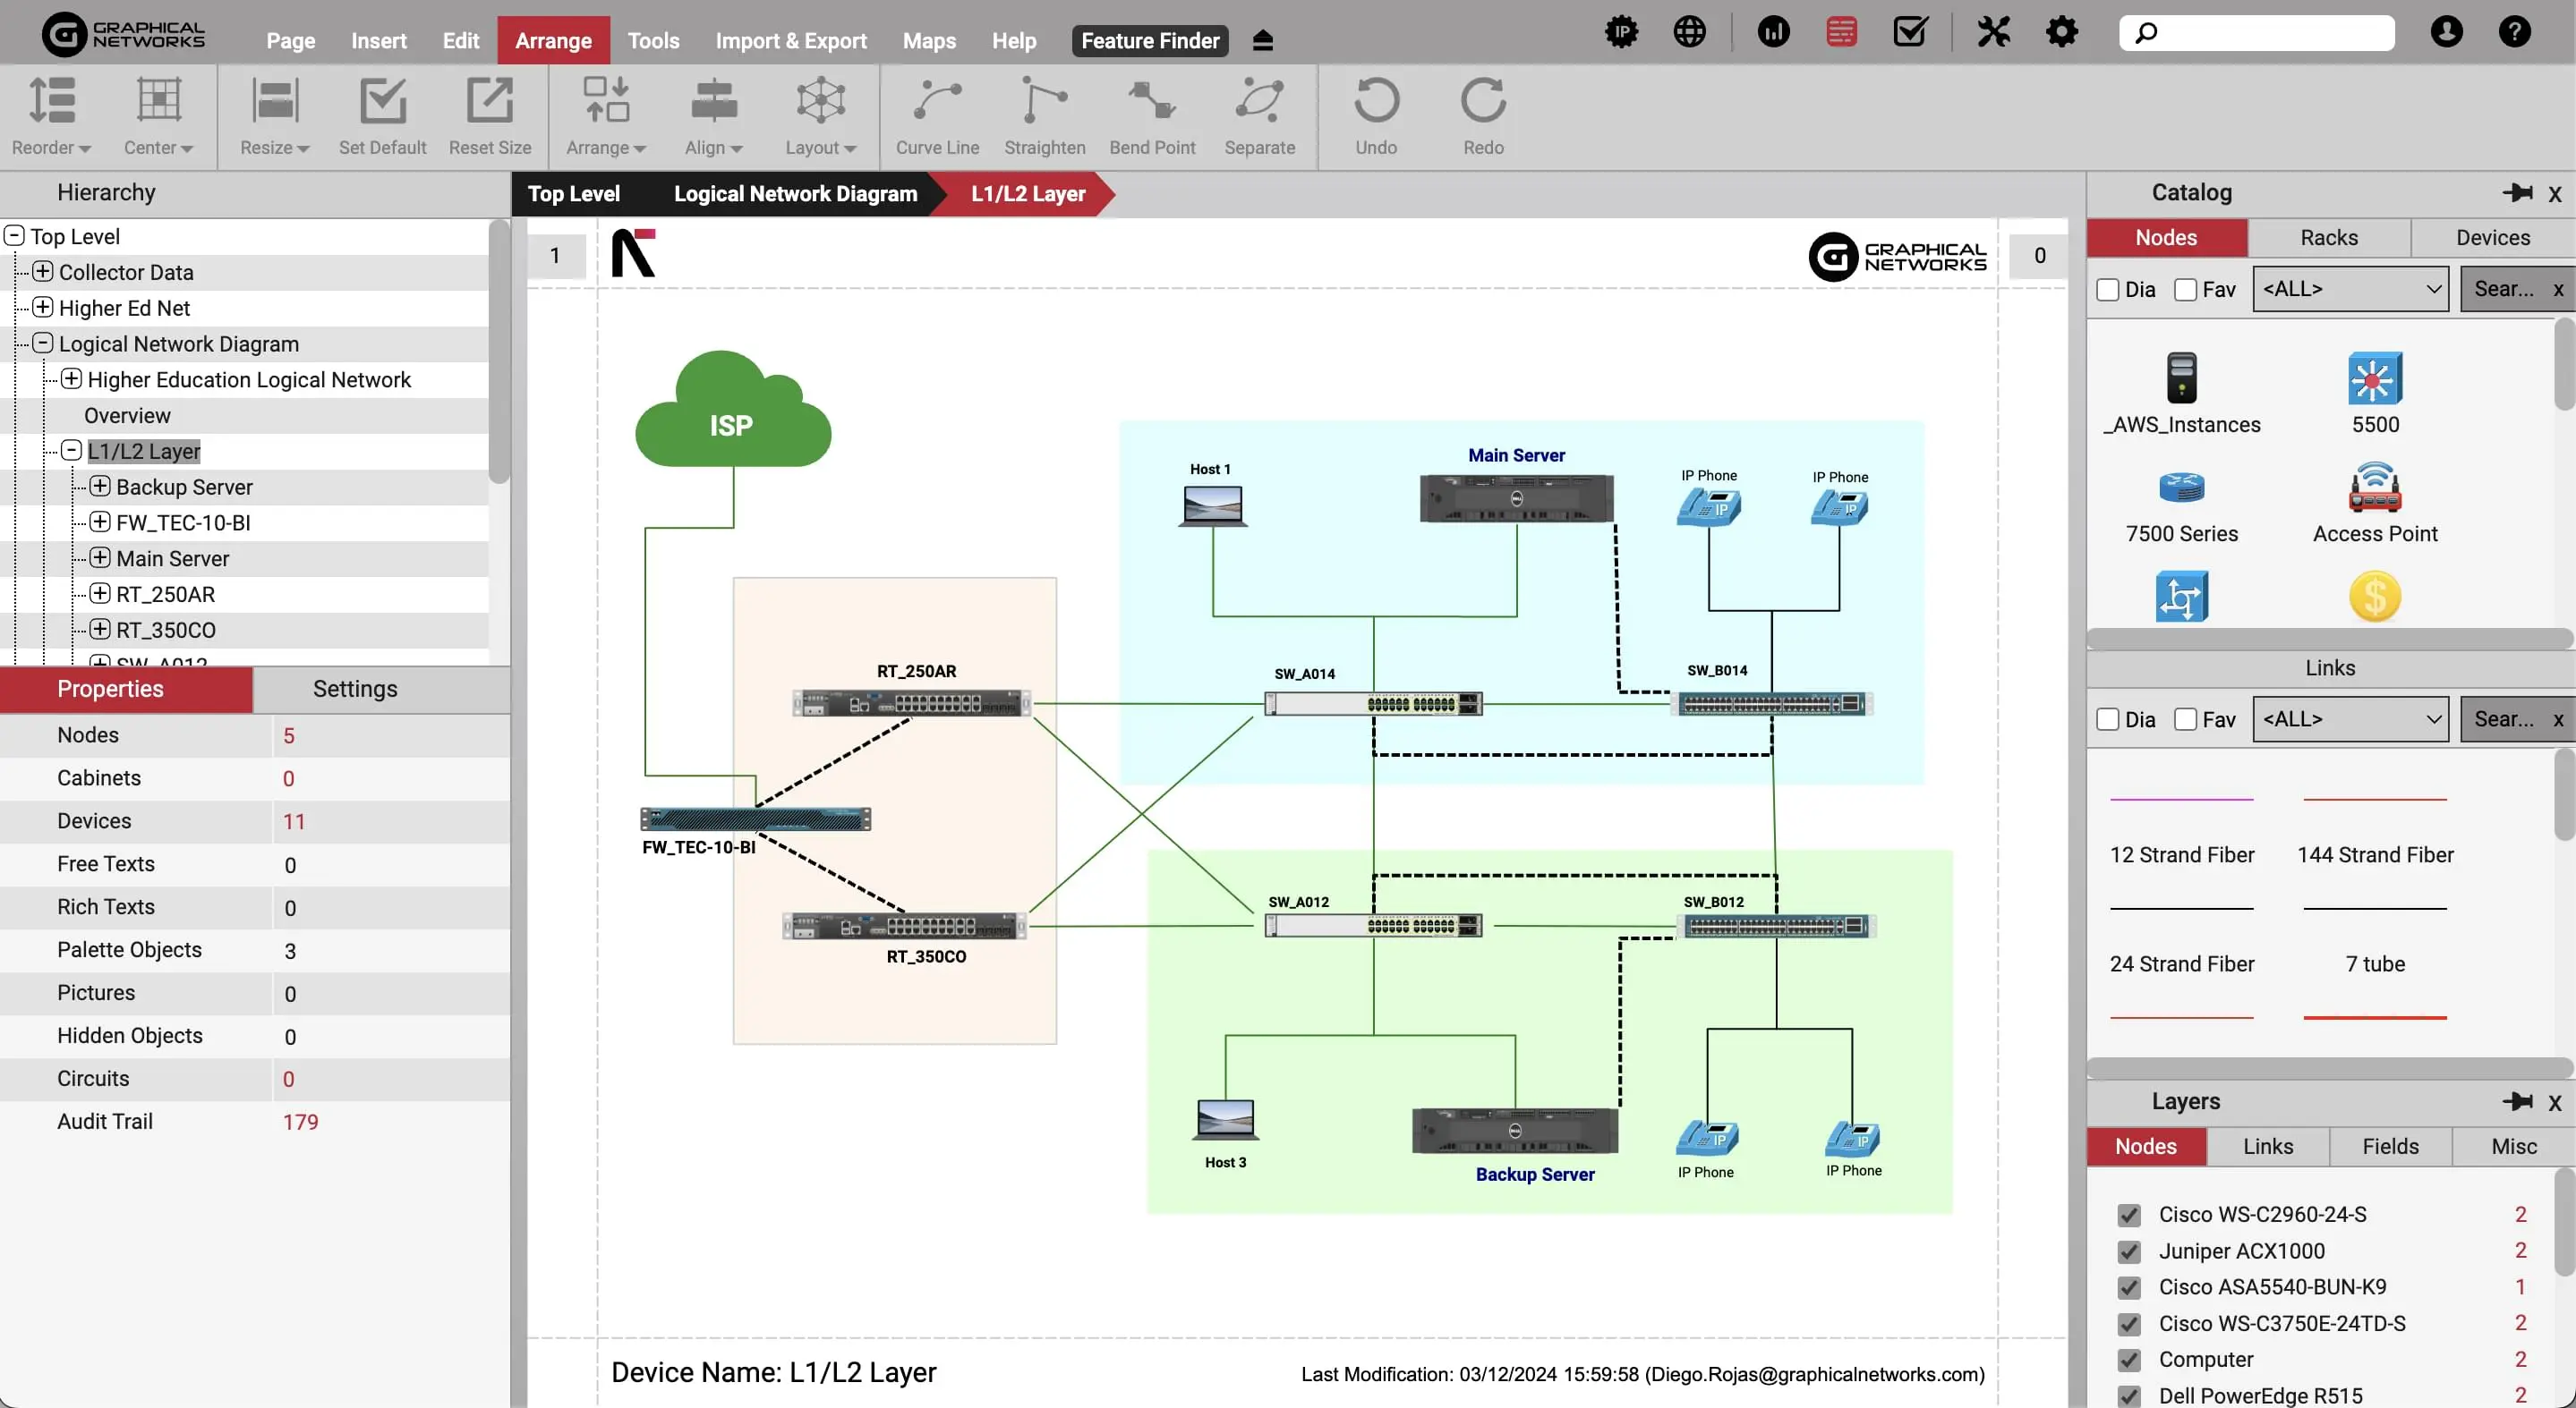Click Reset Size icon
This screenshot has height=1408, width=2576.
point(490,101)
